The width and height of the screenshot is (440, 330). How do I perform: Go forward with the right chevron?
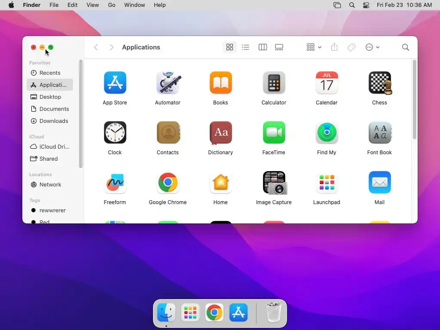(111, 47)
